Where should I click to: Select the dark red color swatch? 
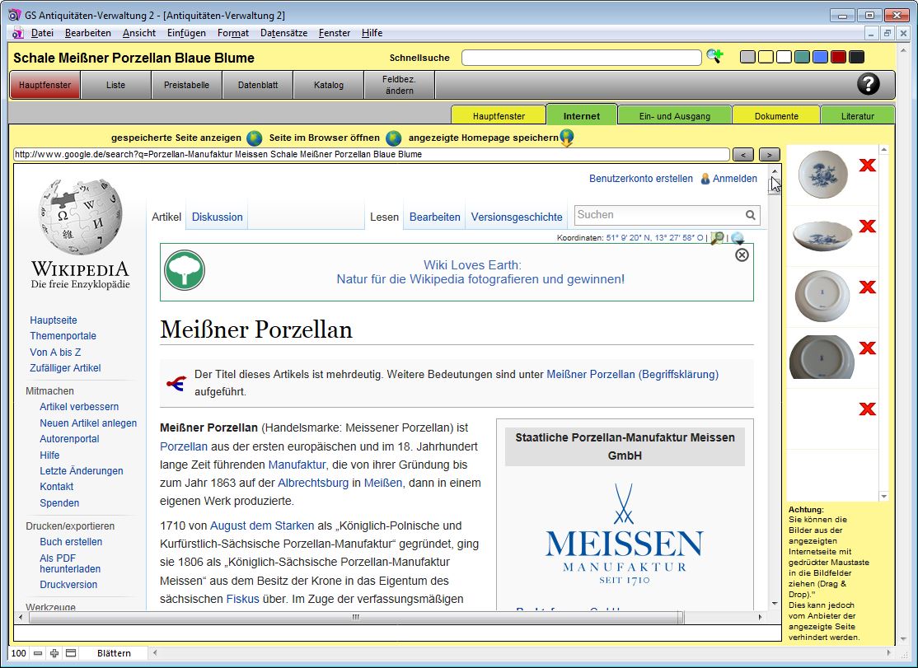point(838,57)
